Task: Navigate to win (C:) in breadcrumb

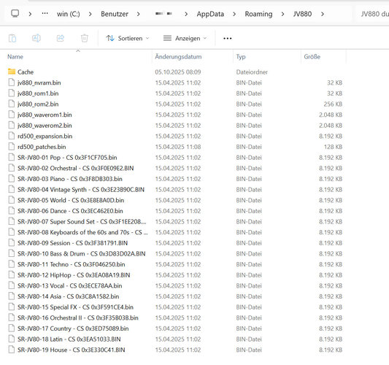Action: coord(69,14)
